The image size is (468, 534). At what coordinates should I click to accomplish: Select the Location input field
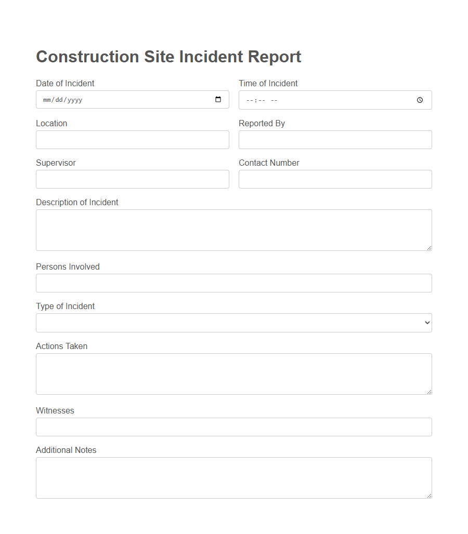(x=132, y=139)
